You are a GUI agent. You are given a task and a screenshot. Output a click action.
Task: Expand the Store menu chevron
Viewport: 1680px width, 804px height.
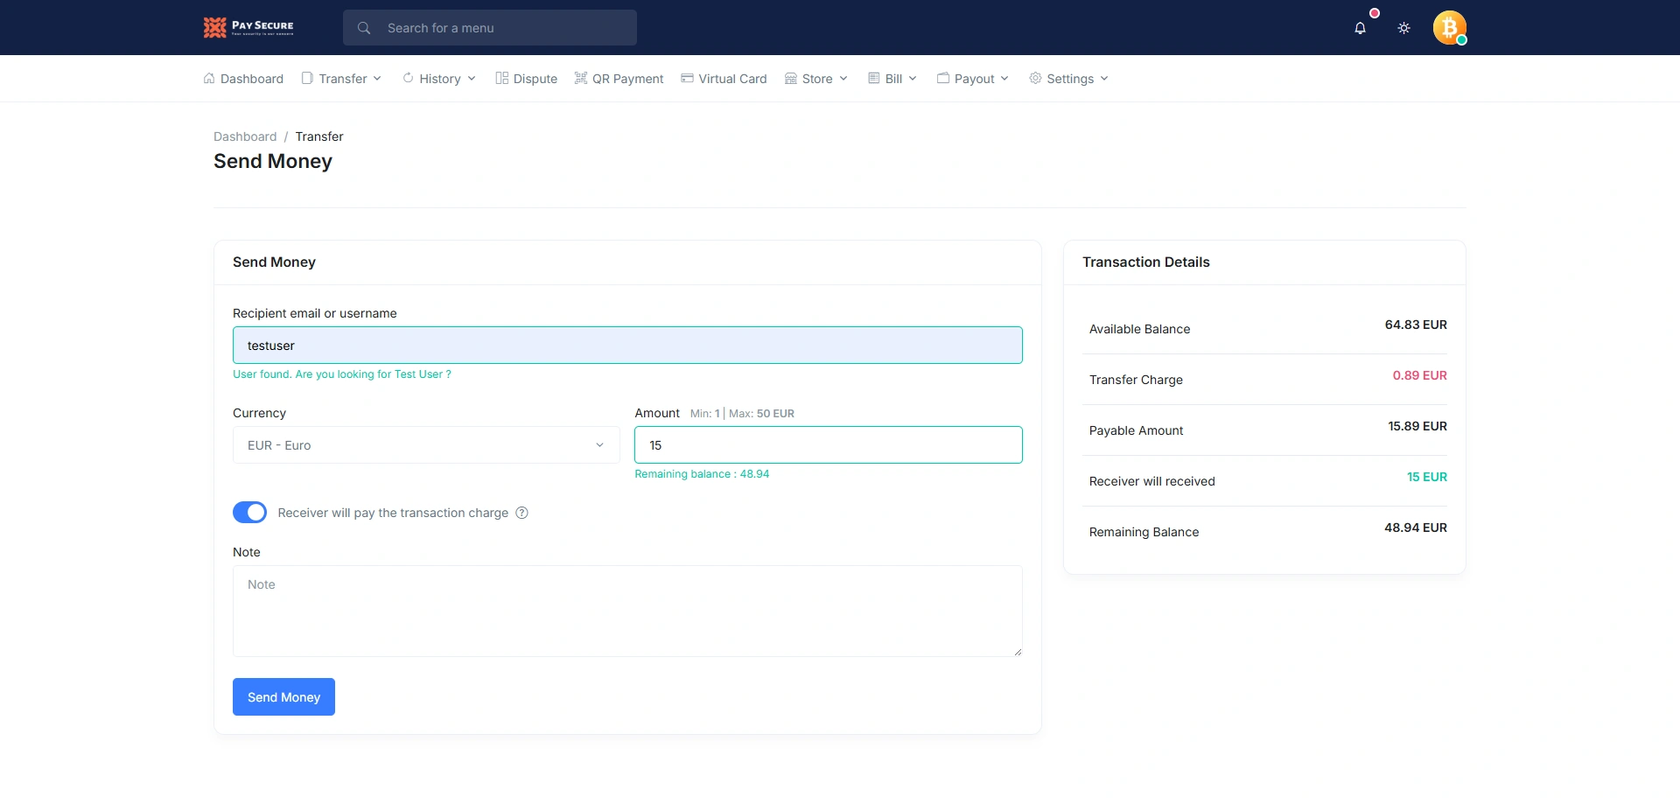pos(843,79)
